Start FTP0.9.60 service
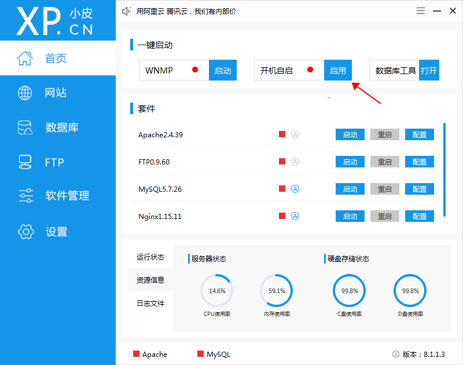Screen dimensions: 463x365 click(350, 162)
